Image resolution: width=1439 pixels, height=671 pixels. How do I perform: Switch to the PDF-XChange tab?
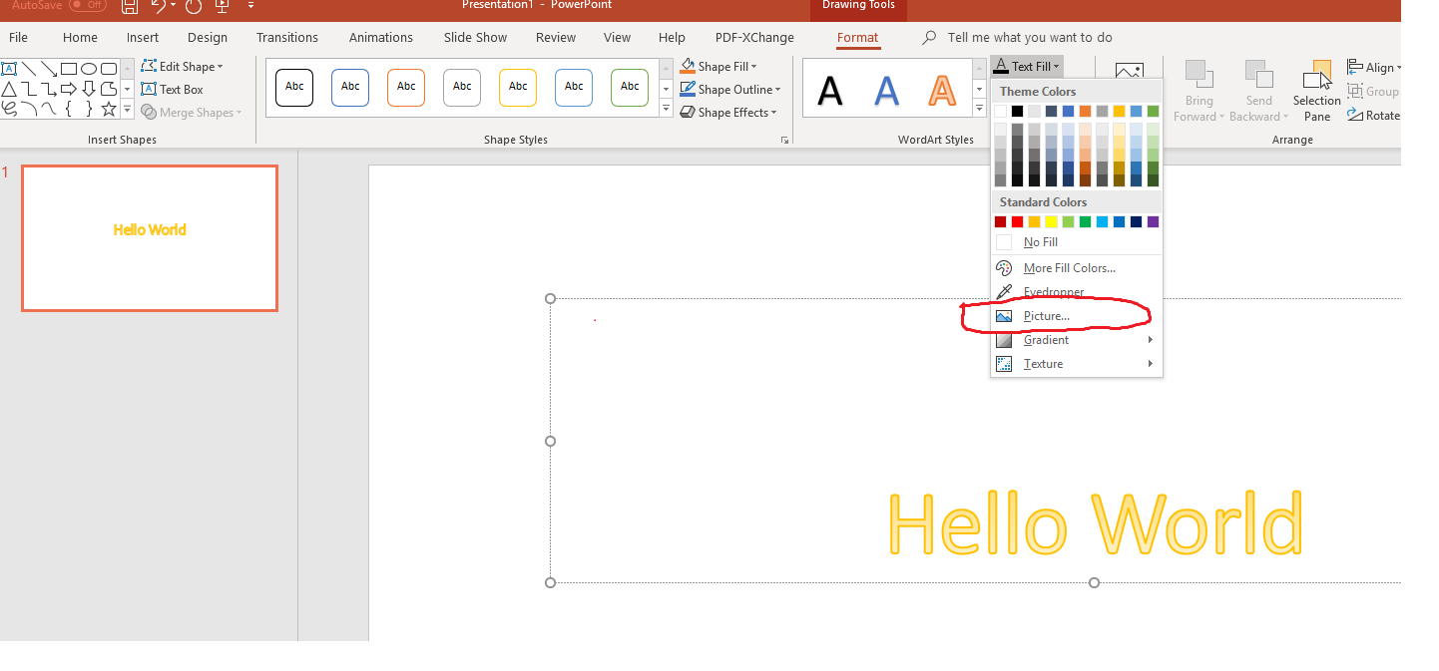click(754, 38)
